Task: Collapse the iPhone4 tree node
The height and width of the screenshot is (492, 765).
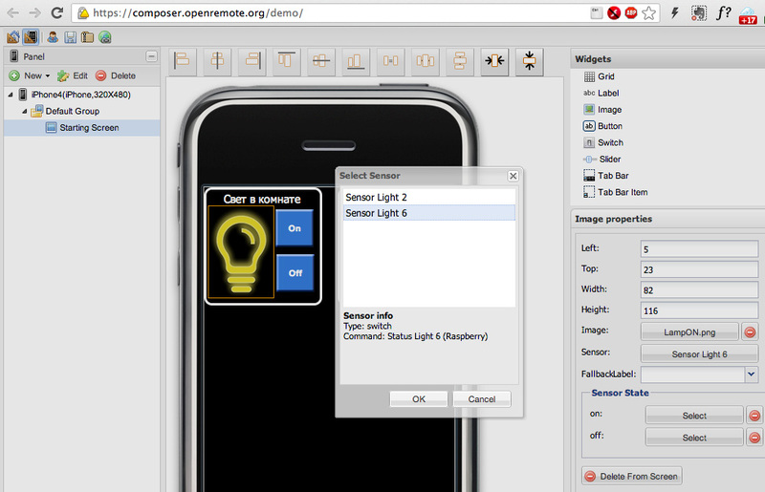Action: pyautogui.click(x=11, y=95)
